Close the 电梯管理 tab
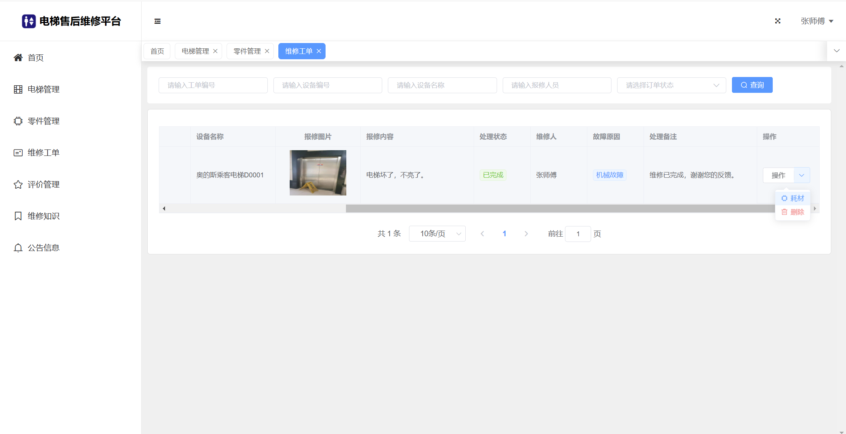846x434 pixels. [215, 51]
